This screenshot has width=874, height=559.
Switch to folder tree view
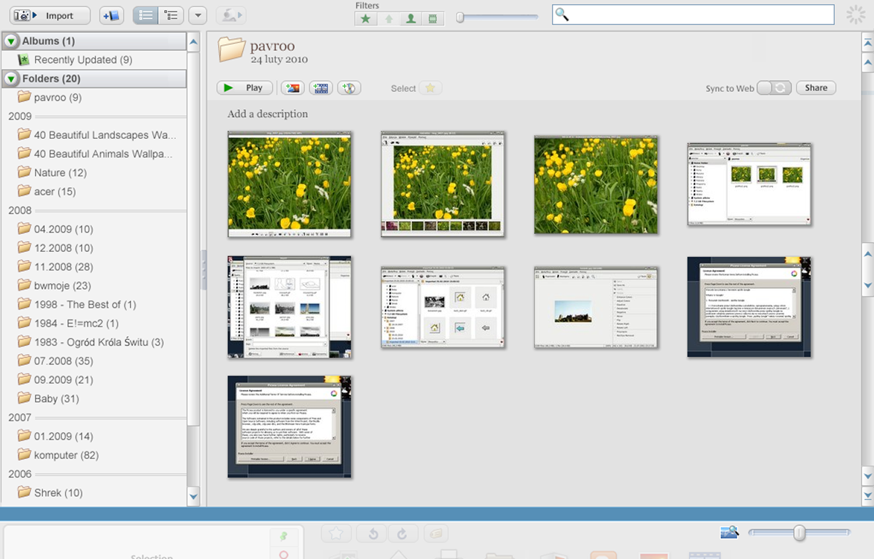171,15
